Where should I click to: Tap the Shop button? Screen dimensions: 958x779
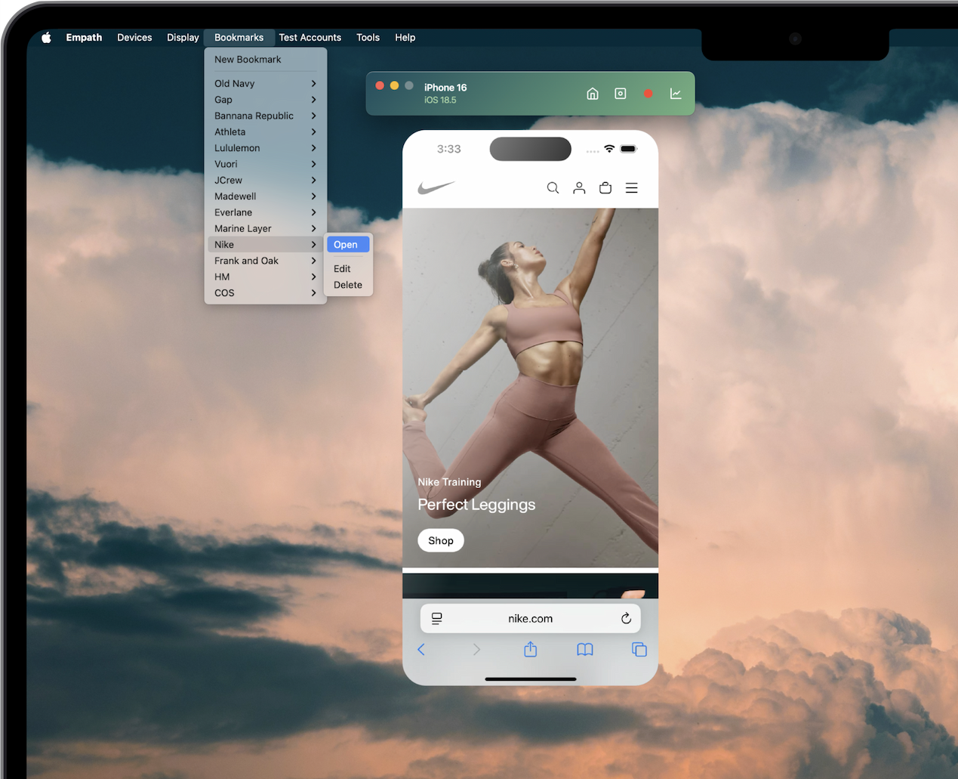click(441, 540)
